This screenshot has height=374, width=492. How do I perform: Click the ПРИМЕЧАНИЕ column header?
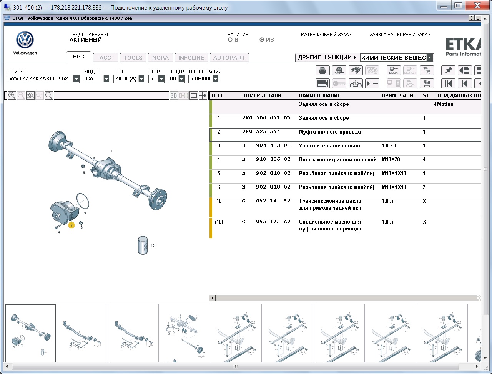coord(399,95)
